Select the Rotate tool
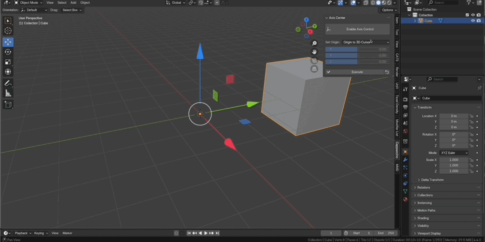 (x=8, y=52)
